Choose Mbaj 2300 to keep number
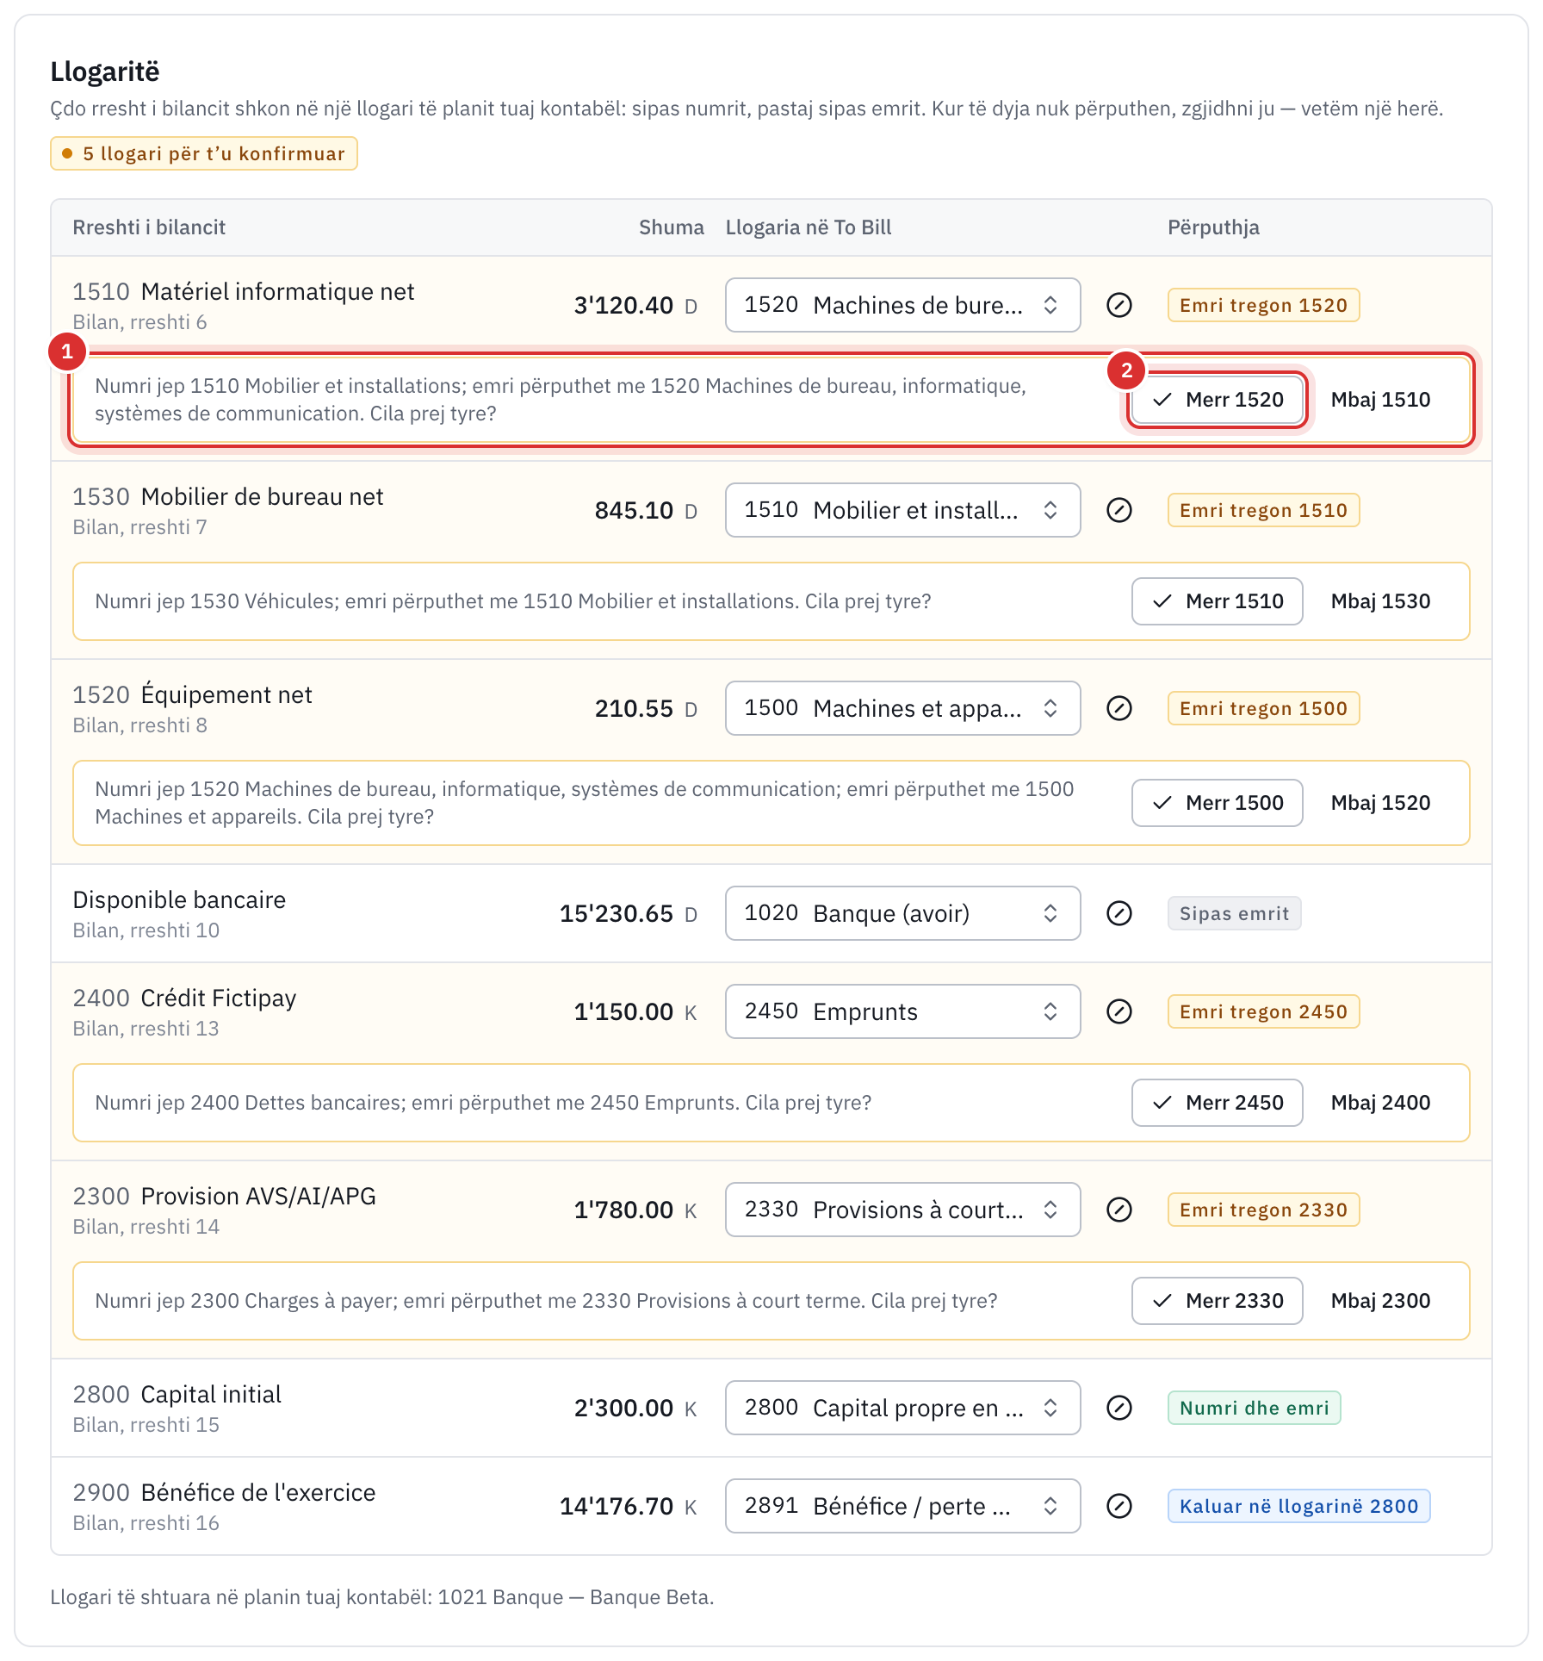The width and height of the screenshot is (1543, 1661). click(1380, 1301)
